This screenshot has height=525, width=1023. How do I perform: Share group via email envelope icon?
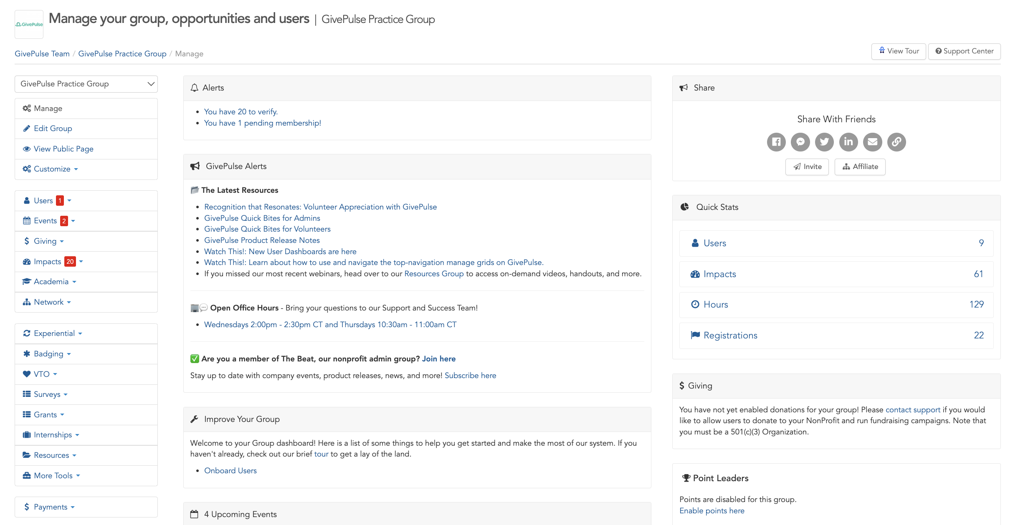[x=873, y=142]
